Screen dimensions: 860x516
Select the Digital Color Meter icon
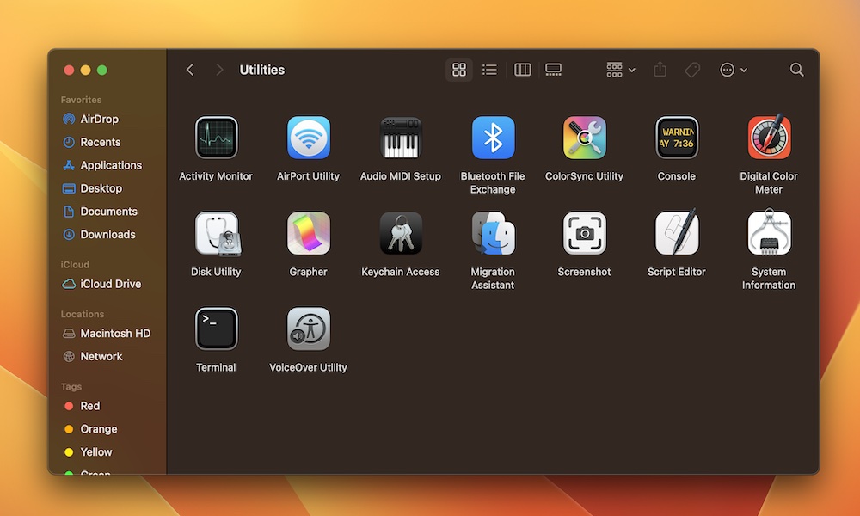coord(769,137)
